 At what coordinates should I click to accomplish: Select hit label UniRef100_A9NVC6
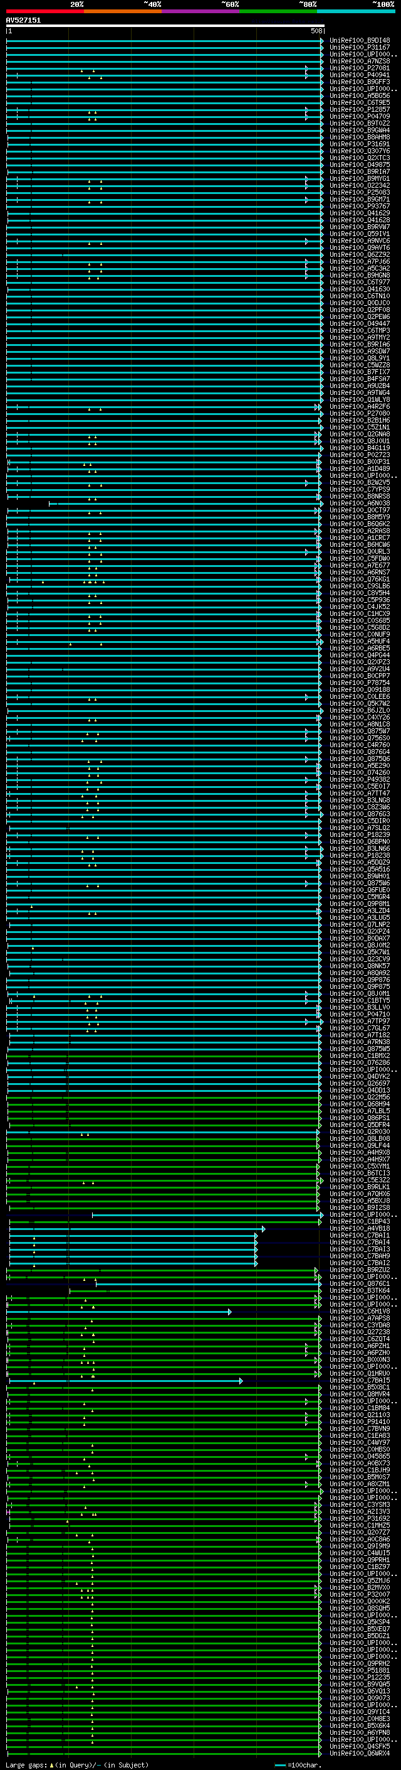(360, 240)
